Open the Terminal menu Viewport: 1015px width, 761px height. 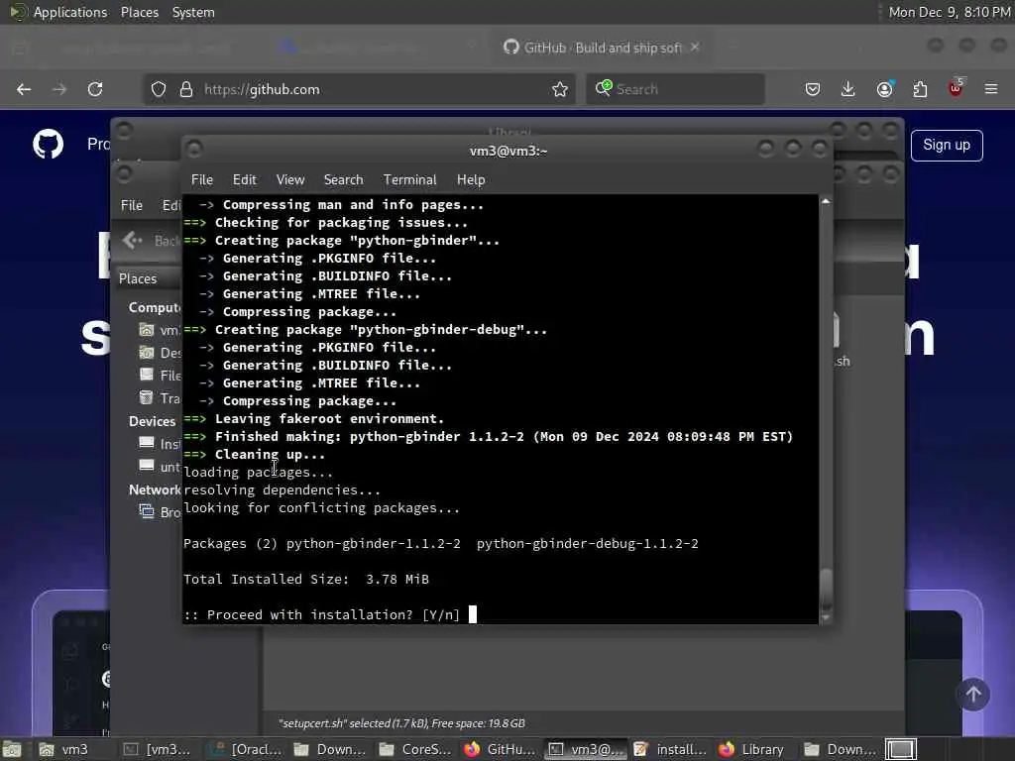(409, 180)
